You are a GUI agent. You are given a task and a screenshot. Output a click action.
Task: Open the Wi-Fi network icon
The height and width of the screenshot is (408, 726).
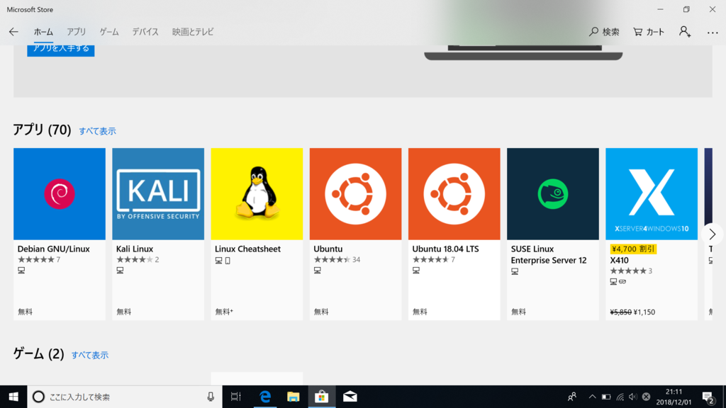coord(620,397)
